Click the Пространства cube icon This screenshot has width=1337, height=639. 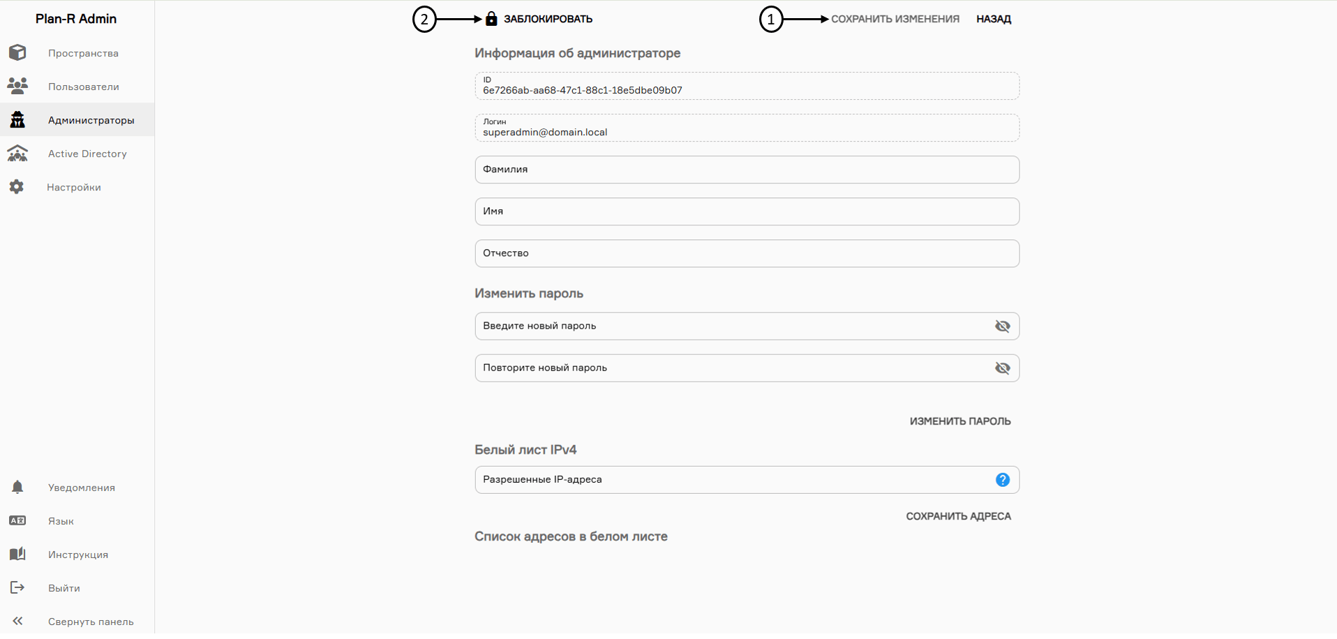[x=17, y=53]
